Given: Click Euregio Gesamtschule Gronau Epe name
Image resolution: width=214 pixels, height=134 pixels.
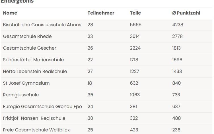Looking at the screenshot, I should click(42, 107).
